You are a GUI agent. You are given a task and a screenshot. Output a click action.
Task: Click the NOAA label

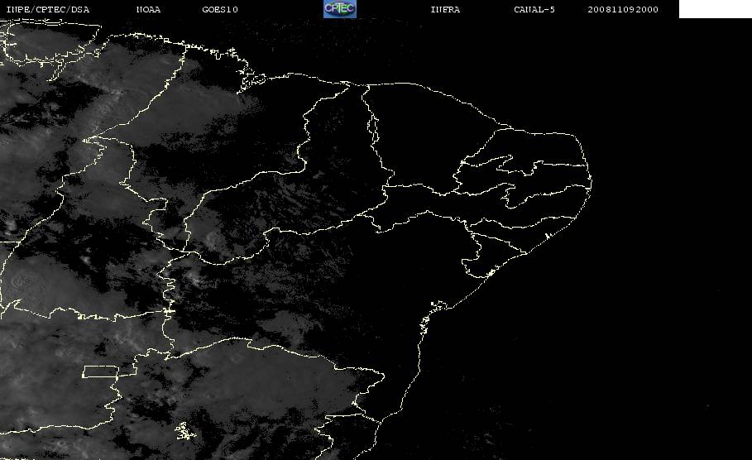[x=148, y=10]
